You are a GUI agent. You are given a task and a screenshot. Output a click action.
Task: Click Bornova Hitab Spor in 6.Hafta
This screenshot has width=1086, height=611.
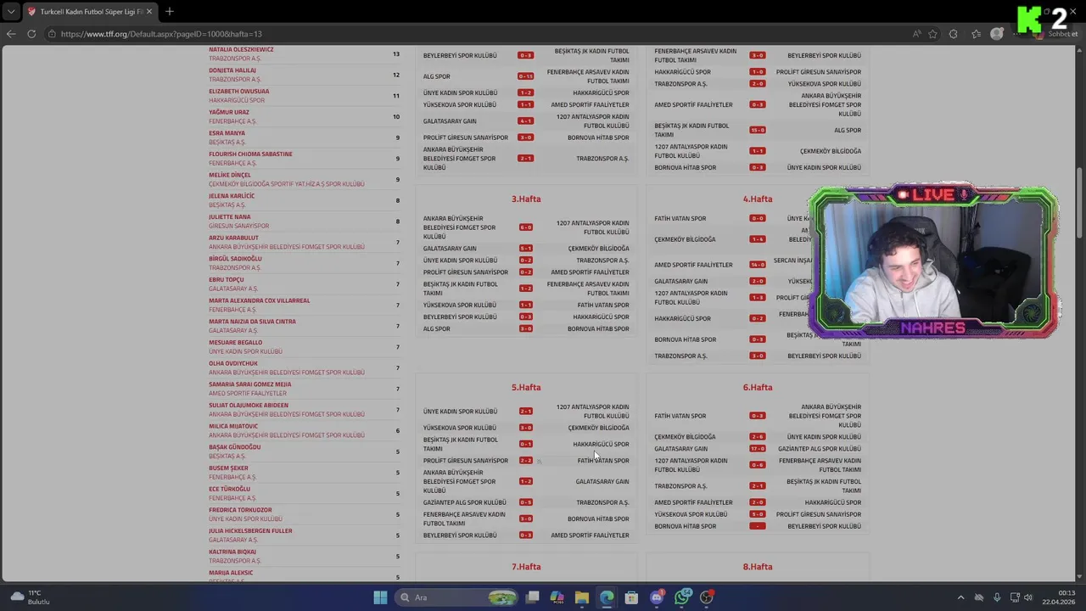point(686,526)
